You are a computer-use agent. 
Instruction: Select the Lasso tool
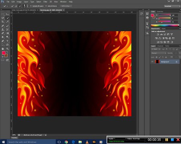(3, 18)
